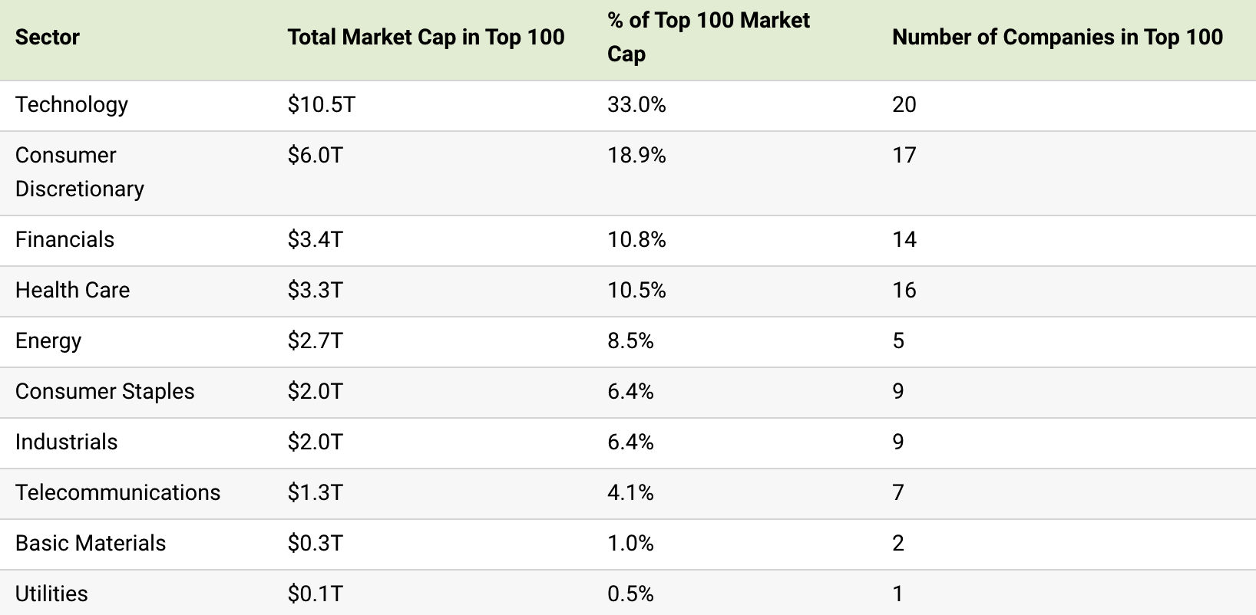Viewport: 1256px width, 615px height.
Task: Click the Number of Companies column header
Action: tap(1057, 37)
